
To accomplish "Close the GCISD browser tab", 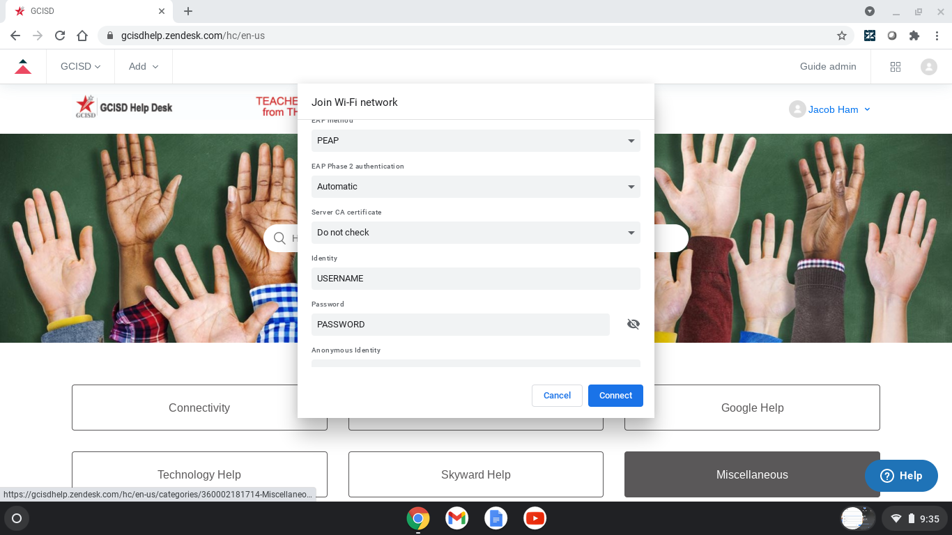I will [x=162, y=11].
